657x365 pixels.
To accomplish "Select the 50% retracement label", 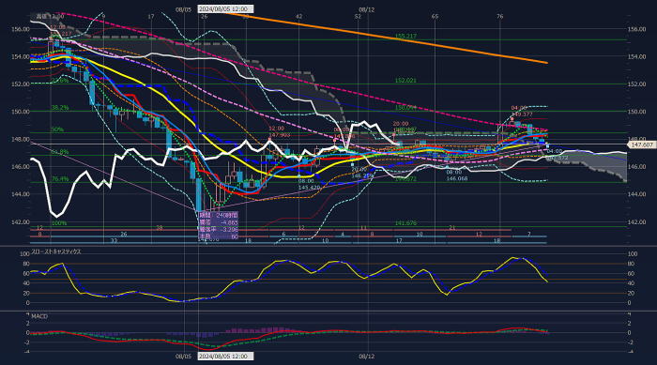I will pos(57,129).
